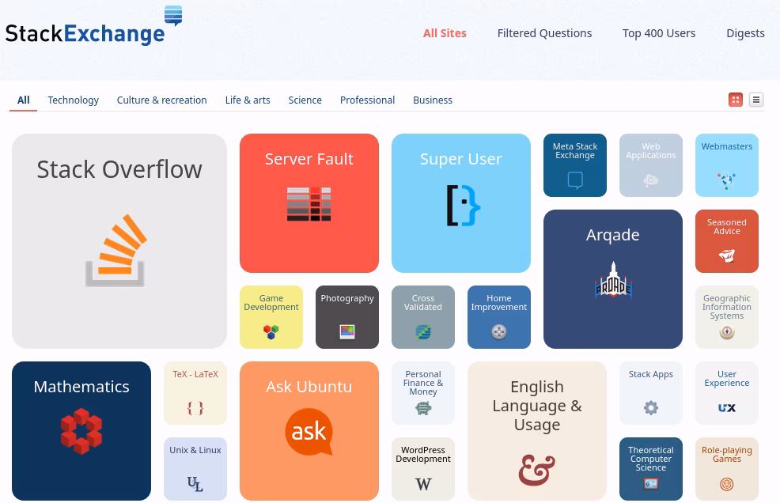Screen dimensions: 780x503
Task: Click the Geographic Information Systems compass icon
Action: coord(727,332)
